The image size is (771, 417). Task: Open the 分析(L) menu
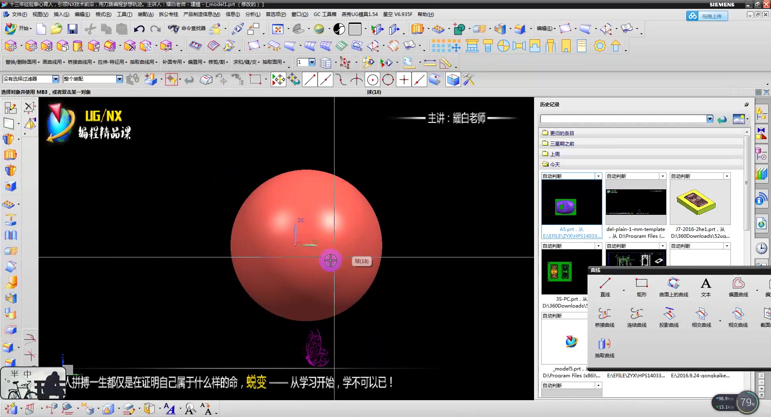tap(253, 14)
